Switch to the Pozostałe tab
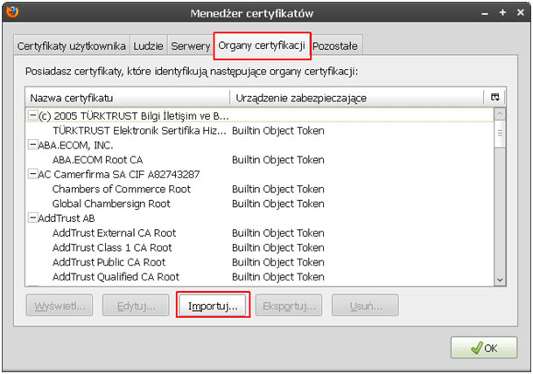This screenshot has width=533, height=374. 335,45
